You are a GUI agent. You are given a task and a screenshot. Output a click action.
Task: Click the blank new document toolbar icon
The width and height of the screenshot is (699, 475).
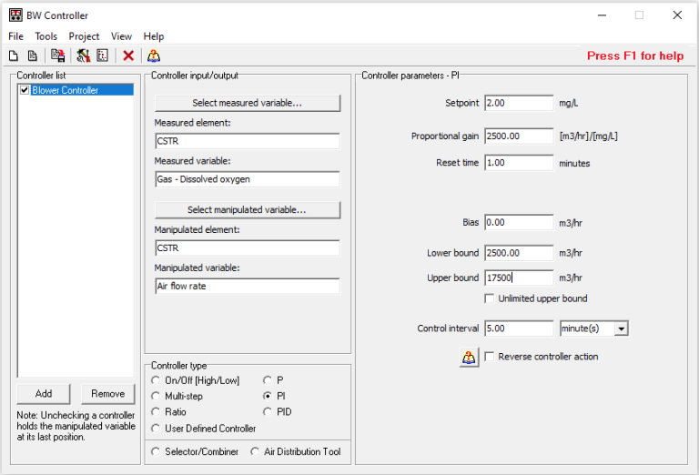click(14, 56)
